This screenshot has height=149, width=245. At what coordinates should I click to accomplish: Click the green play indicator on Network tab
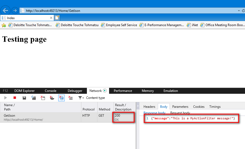105,91
